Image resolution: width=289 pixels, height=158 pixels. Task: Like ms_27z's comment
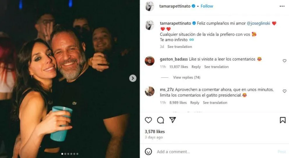tap(284, 91)
